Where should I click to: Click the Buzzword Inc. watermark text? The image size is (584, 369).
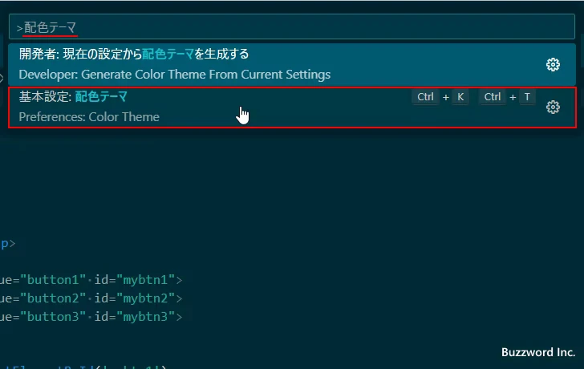(x=538, y=352)
